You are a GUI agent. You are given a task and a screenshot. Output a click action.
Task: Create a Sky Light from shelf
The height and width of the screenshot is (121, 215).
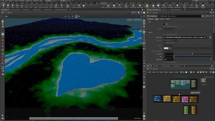(153, 6)
